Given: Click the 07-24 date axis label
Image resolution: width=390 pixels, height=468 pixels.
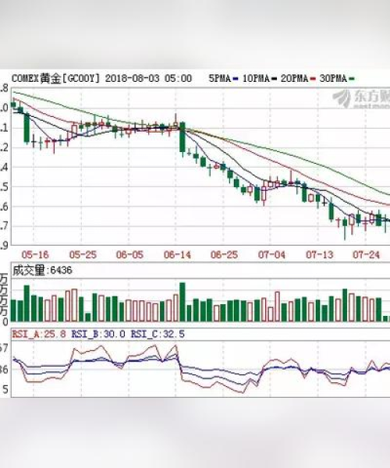Looking at the screenshot, I should [x=367, y=255].
